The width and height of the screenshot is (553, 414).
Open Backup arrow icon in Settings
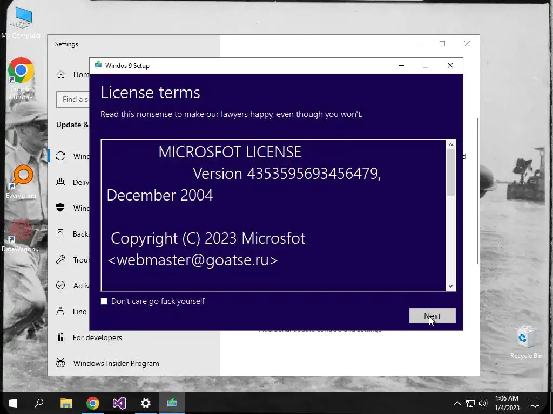click(x=60, y=233)
